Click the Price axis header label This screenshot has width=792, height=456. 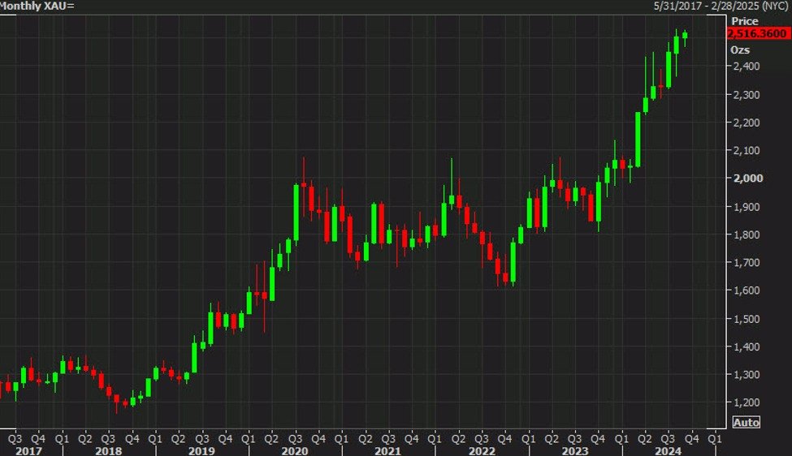745,21
